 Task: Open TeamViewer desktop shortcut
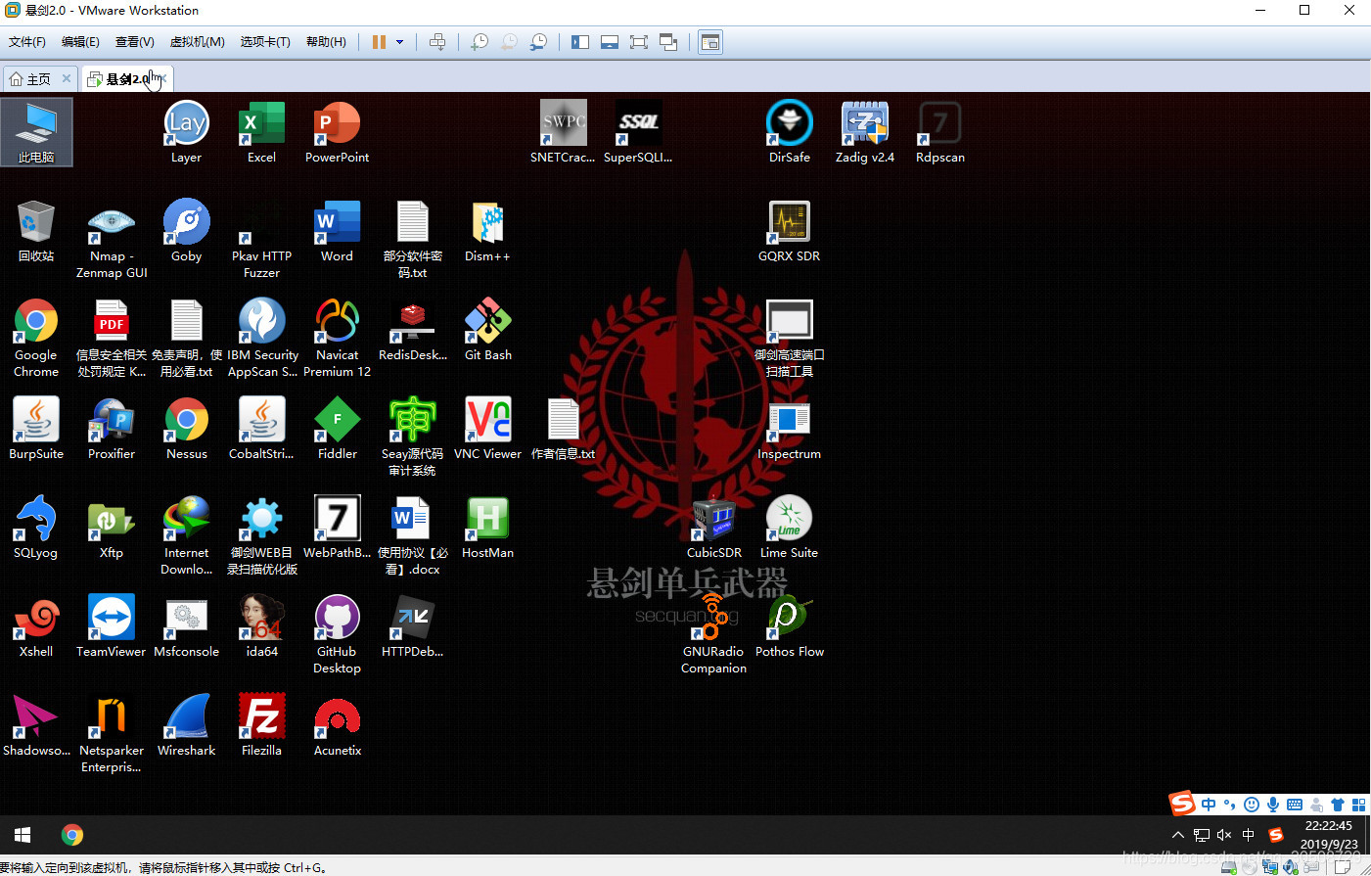tap(112, 625)
